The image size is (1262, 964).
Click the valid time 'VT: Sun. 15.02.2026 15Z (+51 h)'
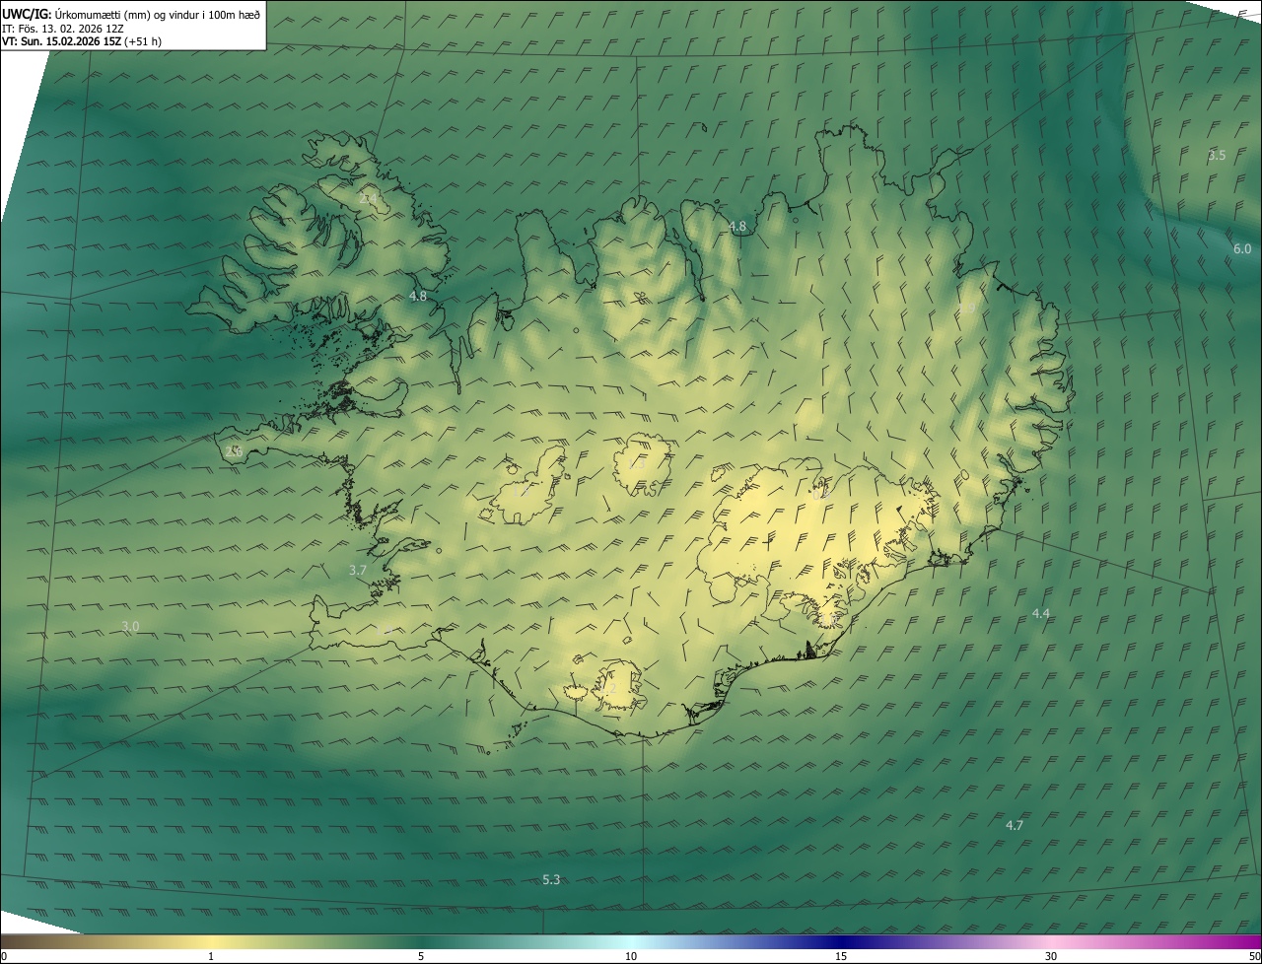(82, 41)
